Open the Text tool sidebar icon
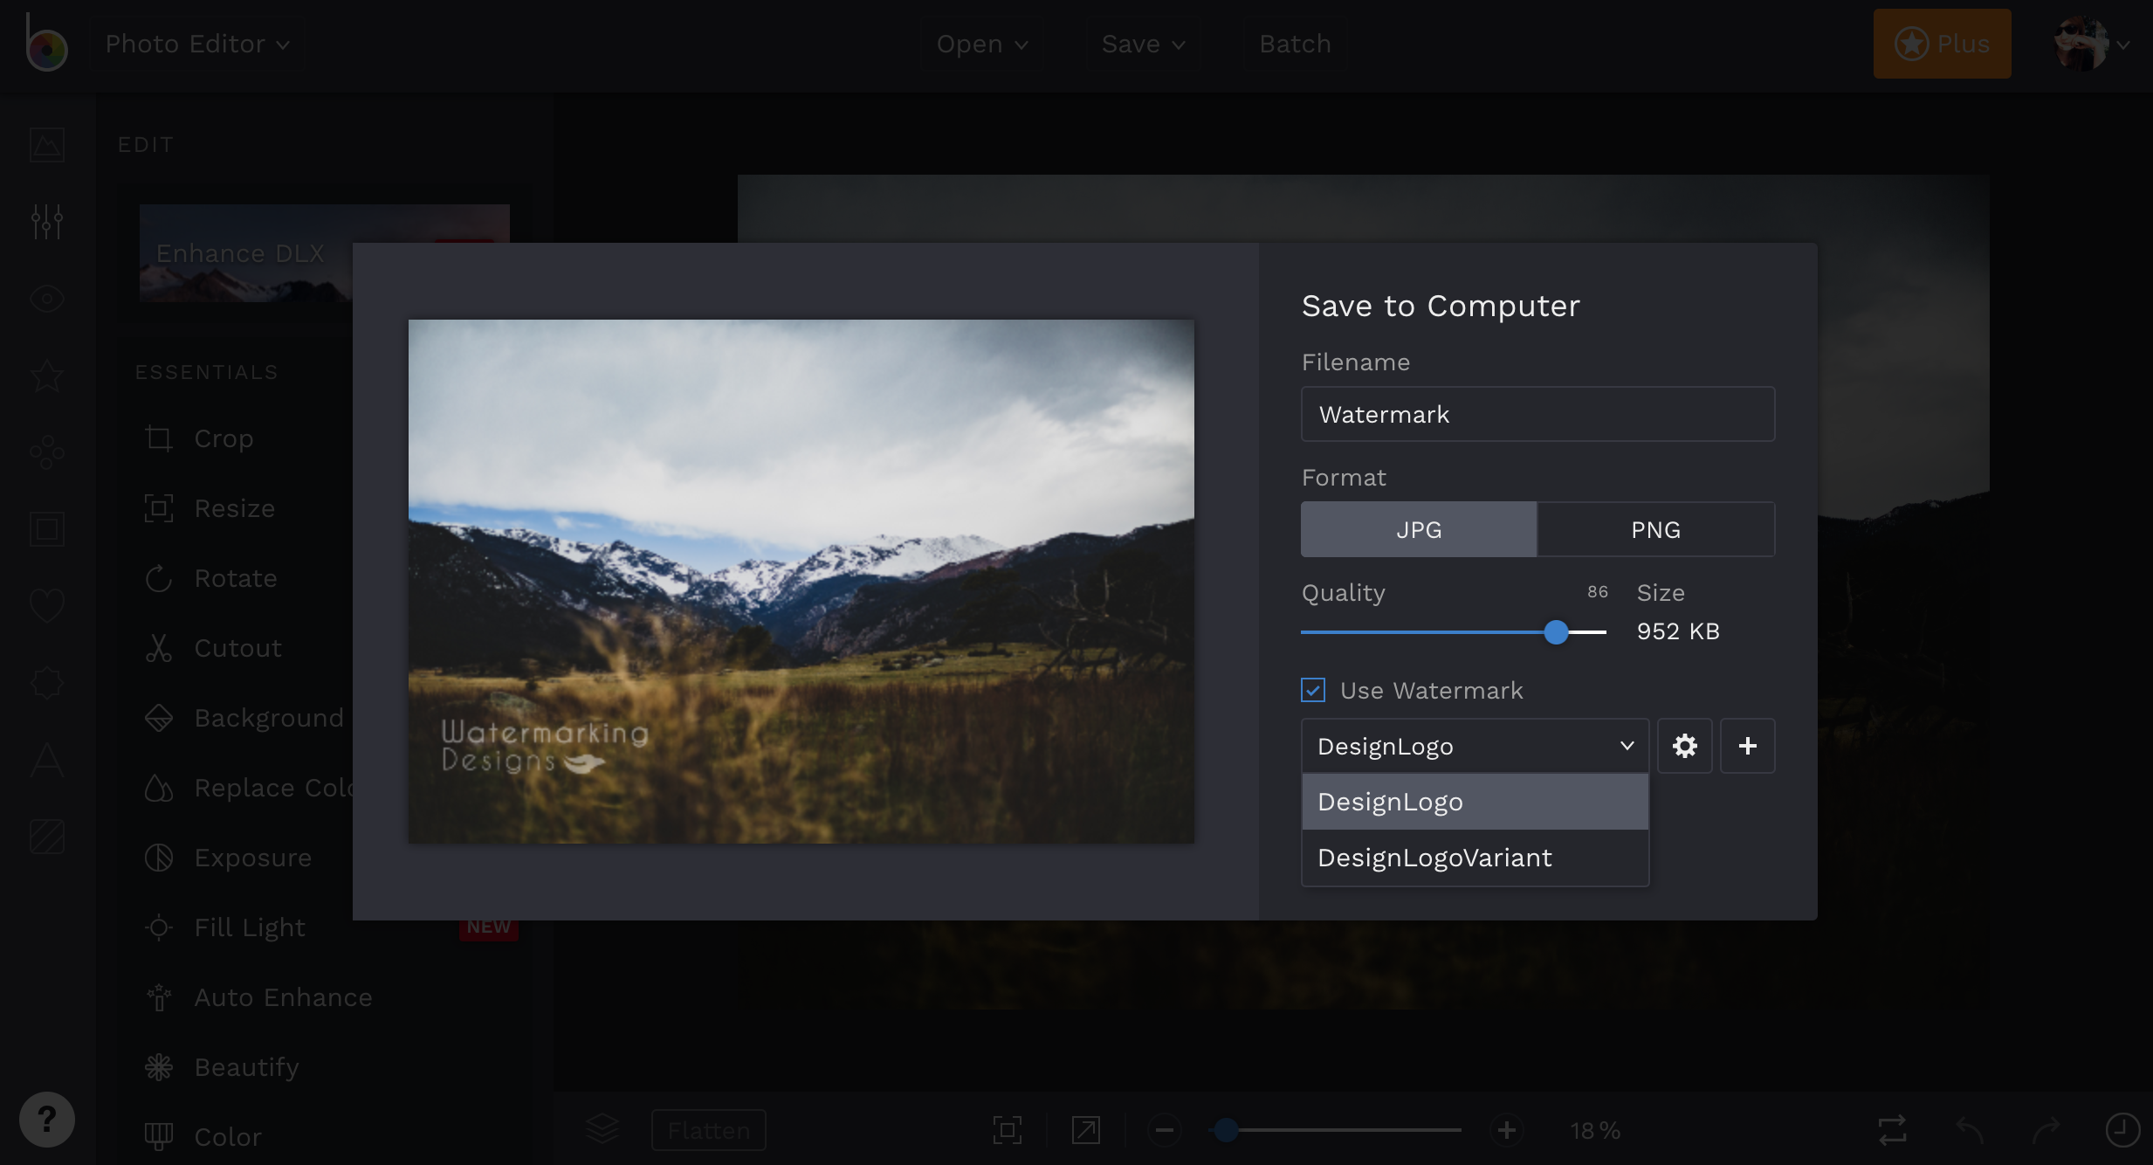The width and height of the screenshot is (2153, 1165). 47,760
